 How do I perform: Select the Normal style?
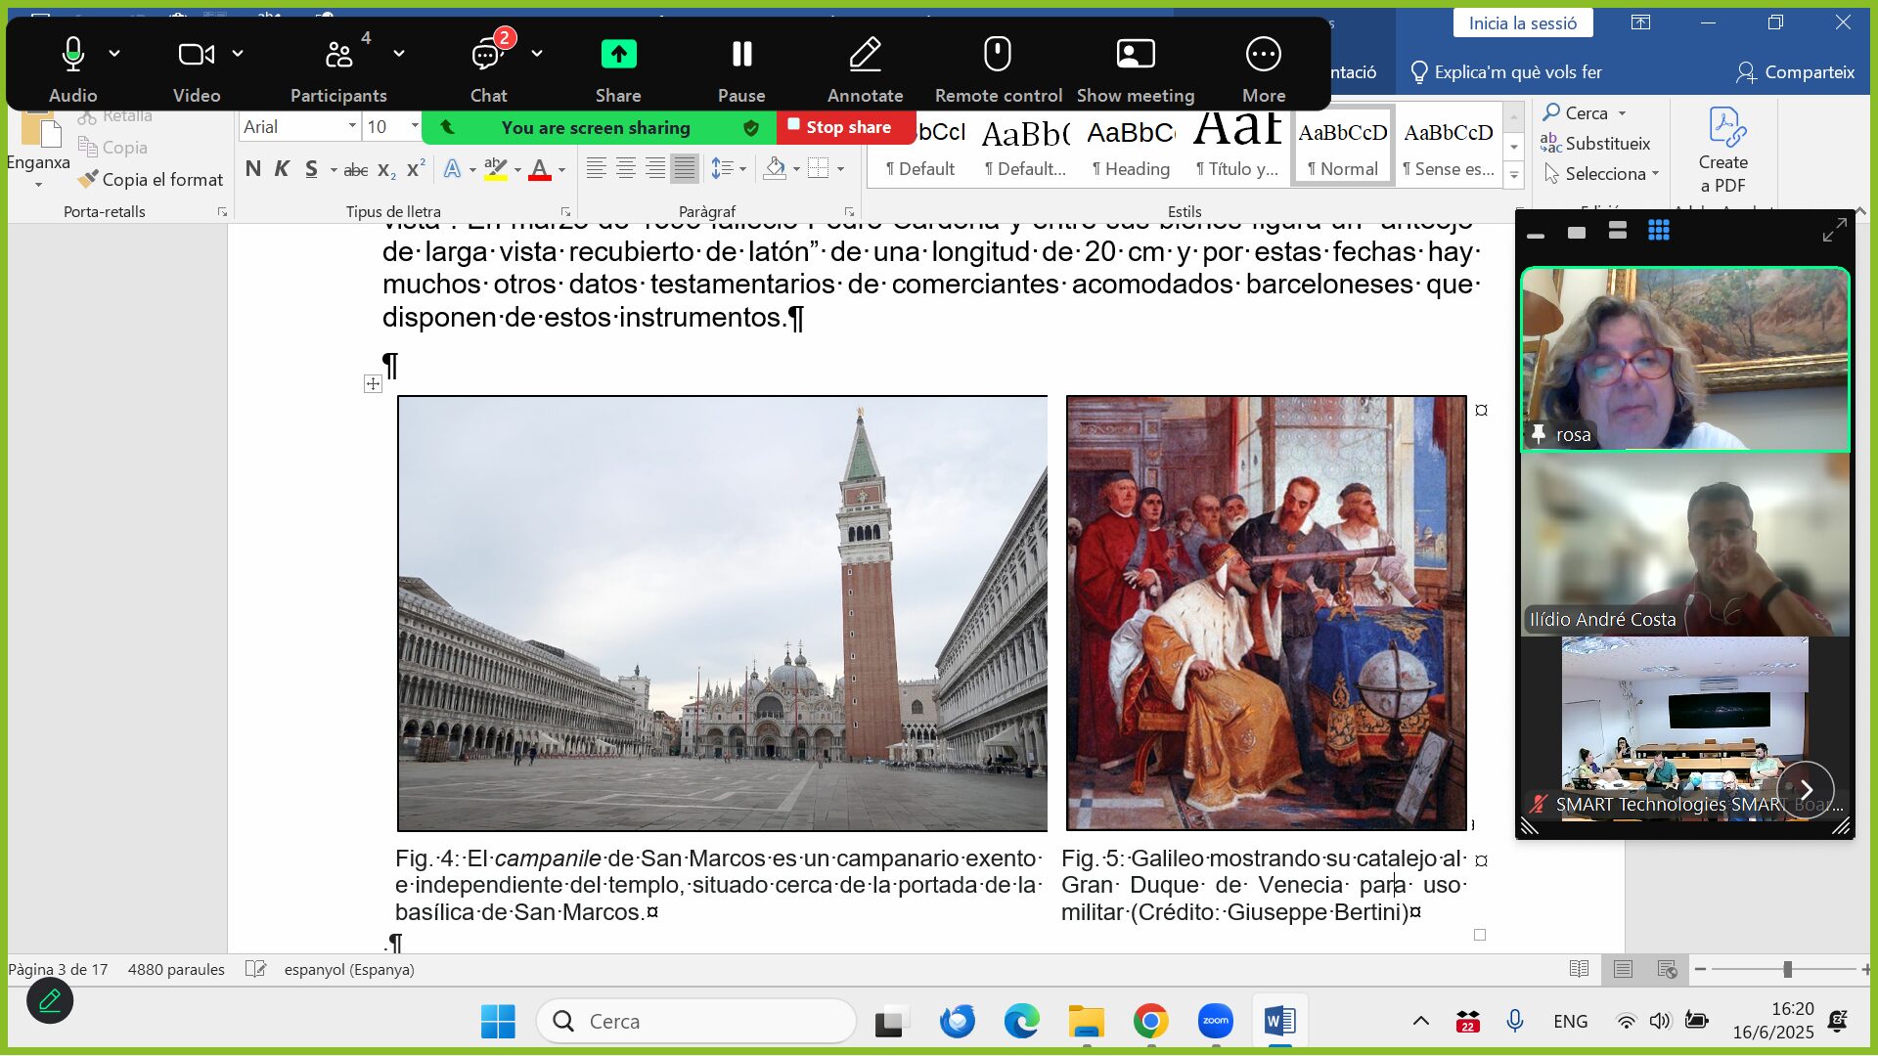tap(1343, 147)
